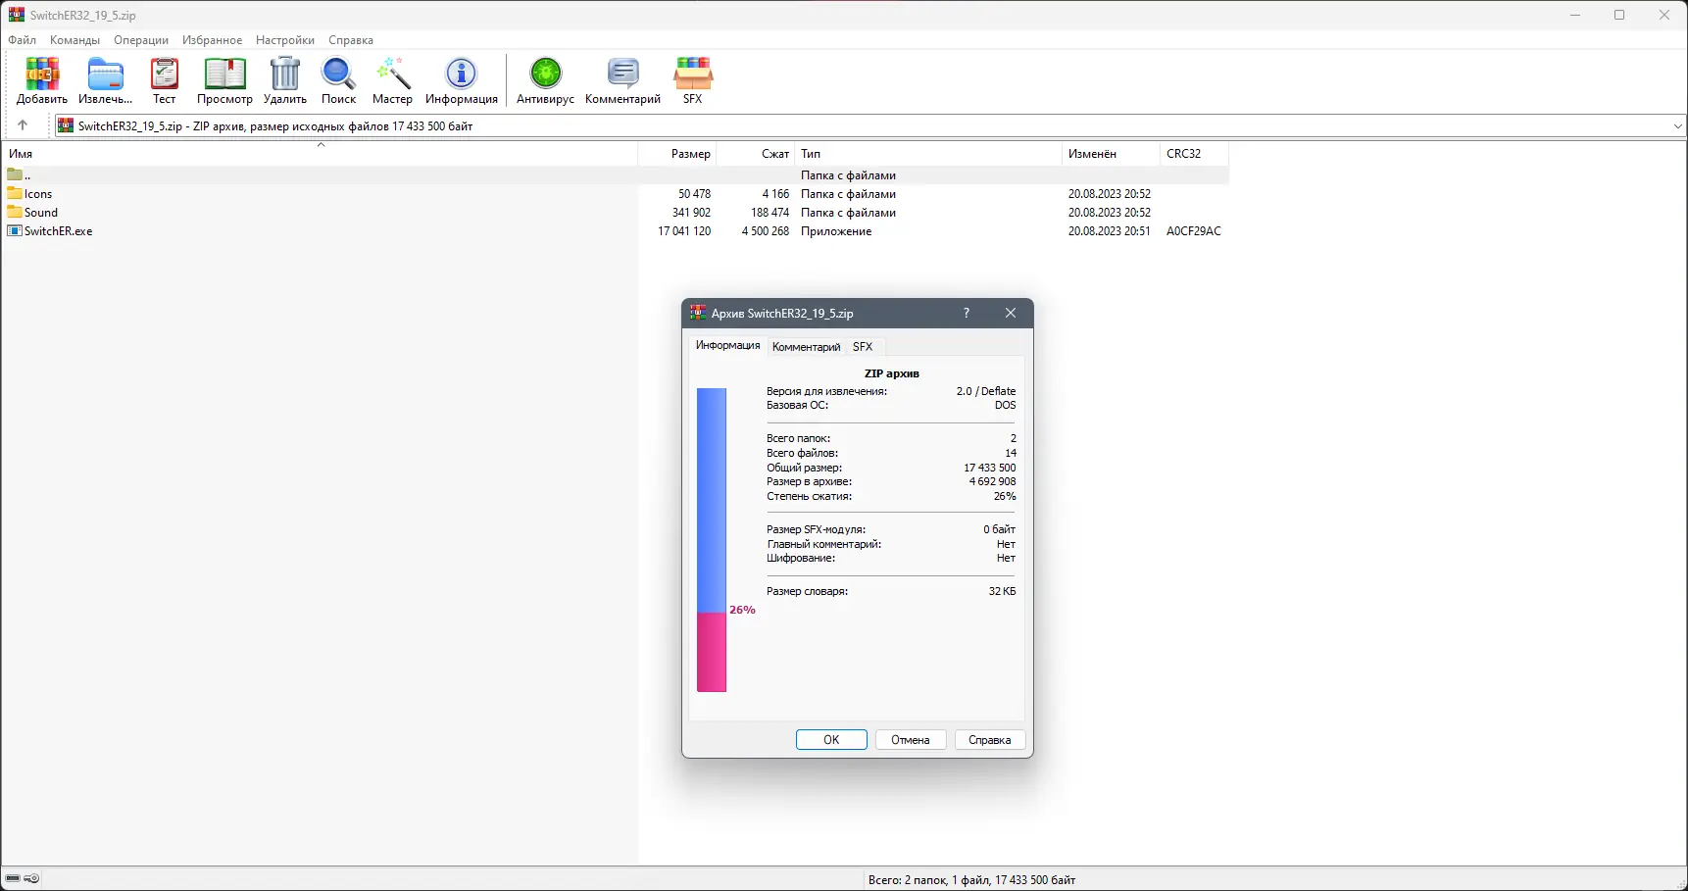Click the CRC32 value A0CF29AC
The image size is (1688, 891).
[1194, 231]
